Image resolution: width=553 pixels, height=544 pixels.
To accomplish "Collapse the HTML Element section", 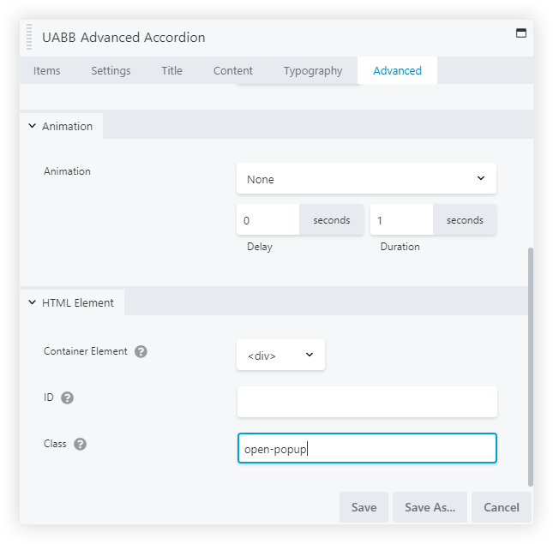I will click(72, 302).
